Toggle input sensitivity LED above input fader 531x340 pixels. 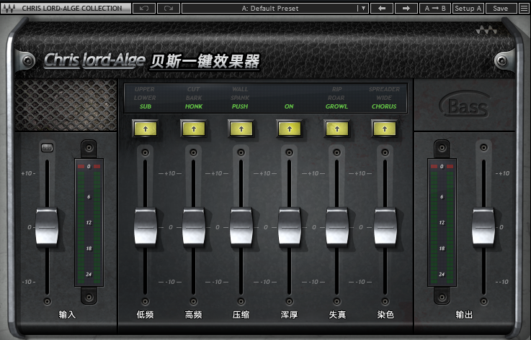pyautogui.click(x=47, y=147)
